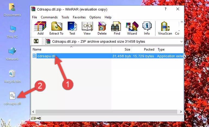Select the Recycle Bin desktop icon
The height and width of the screenshot is (127, 209).
pyautogui.click(x=12, y=76)
